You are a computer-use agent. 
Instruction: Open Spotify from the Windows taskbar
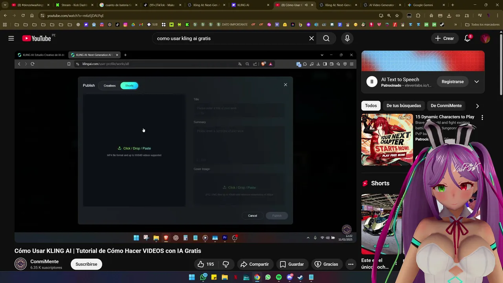[x=279, y=277]
